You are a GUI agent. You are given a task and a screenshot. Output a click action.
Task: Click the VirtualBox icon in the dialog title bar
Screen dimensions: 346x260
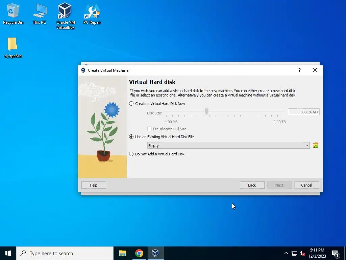coord(83,70)
